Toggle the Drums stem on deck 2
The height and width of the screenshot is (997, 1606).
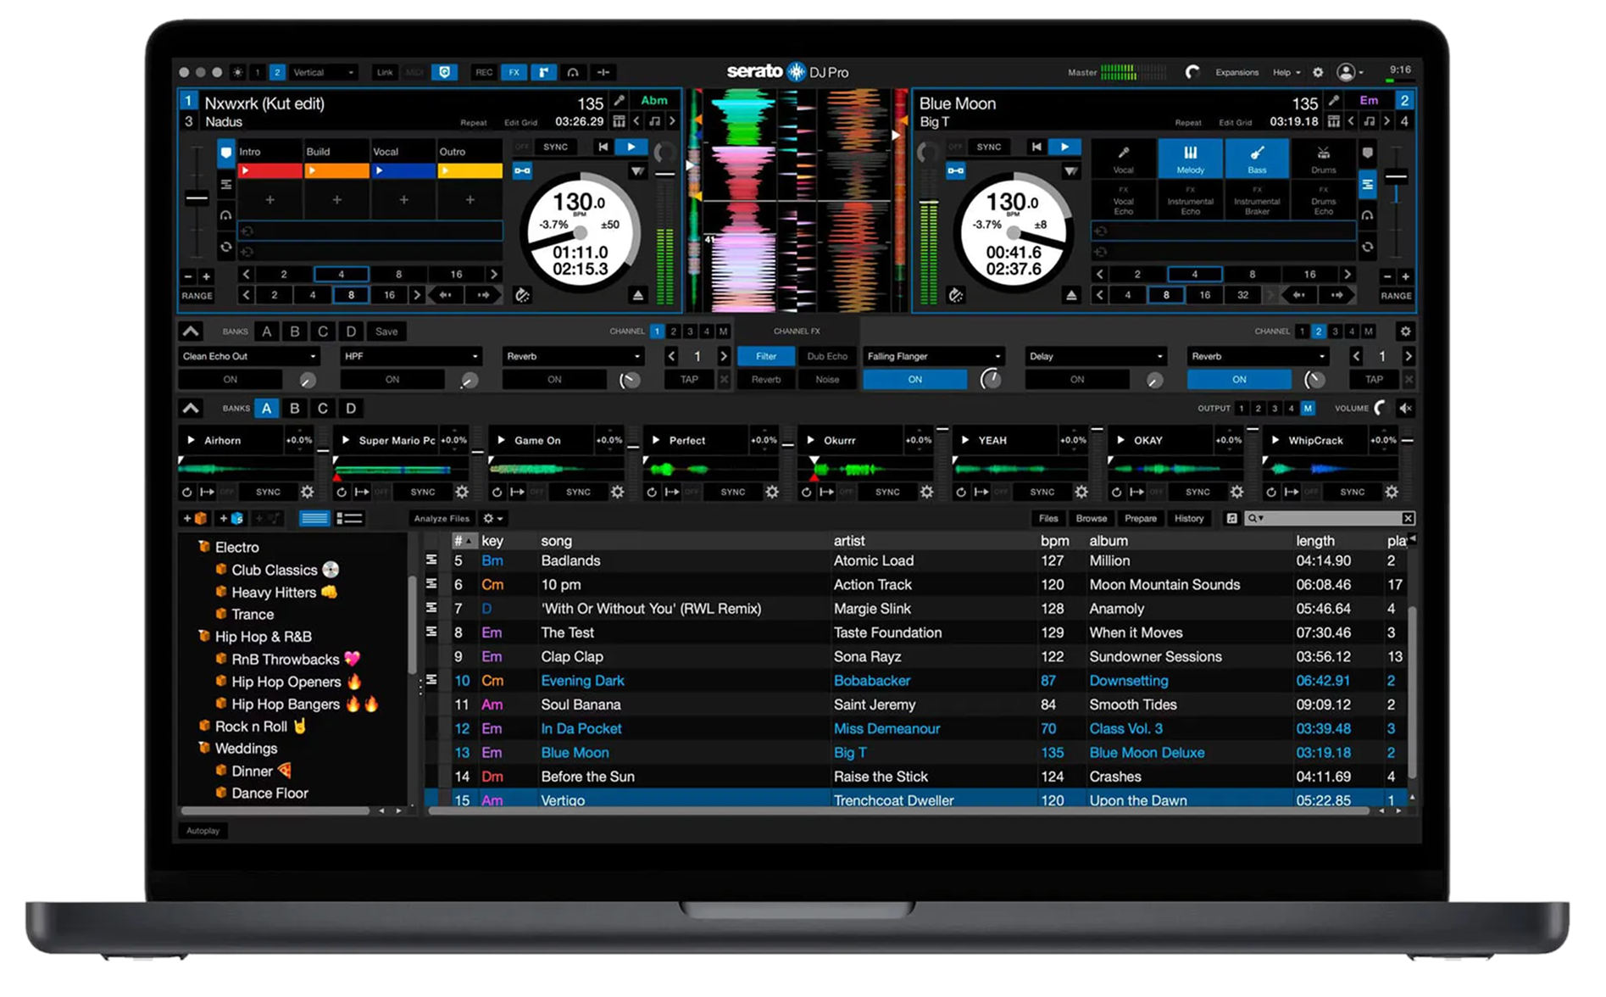pyautogui.click(x=1323, y=159)
